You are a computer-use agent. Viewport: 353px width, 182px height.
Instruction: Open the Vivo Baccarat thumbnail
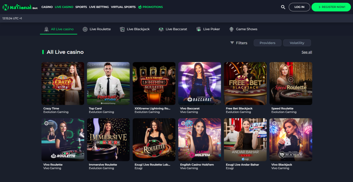(x=200, y=83)
